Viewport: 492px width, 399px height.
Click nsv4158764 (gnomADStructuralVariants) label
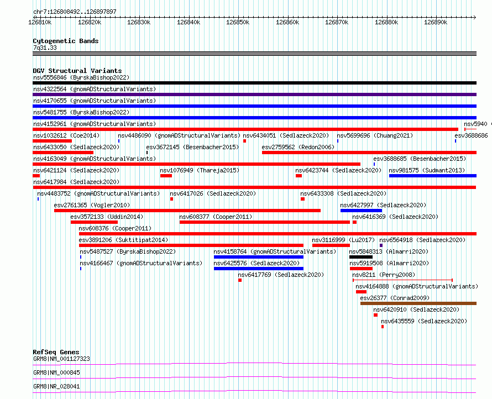(x=275, y=251)
